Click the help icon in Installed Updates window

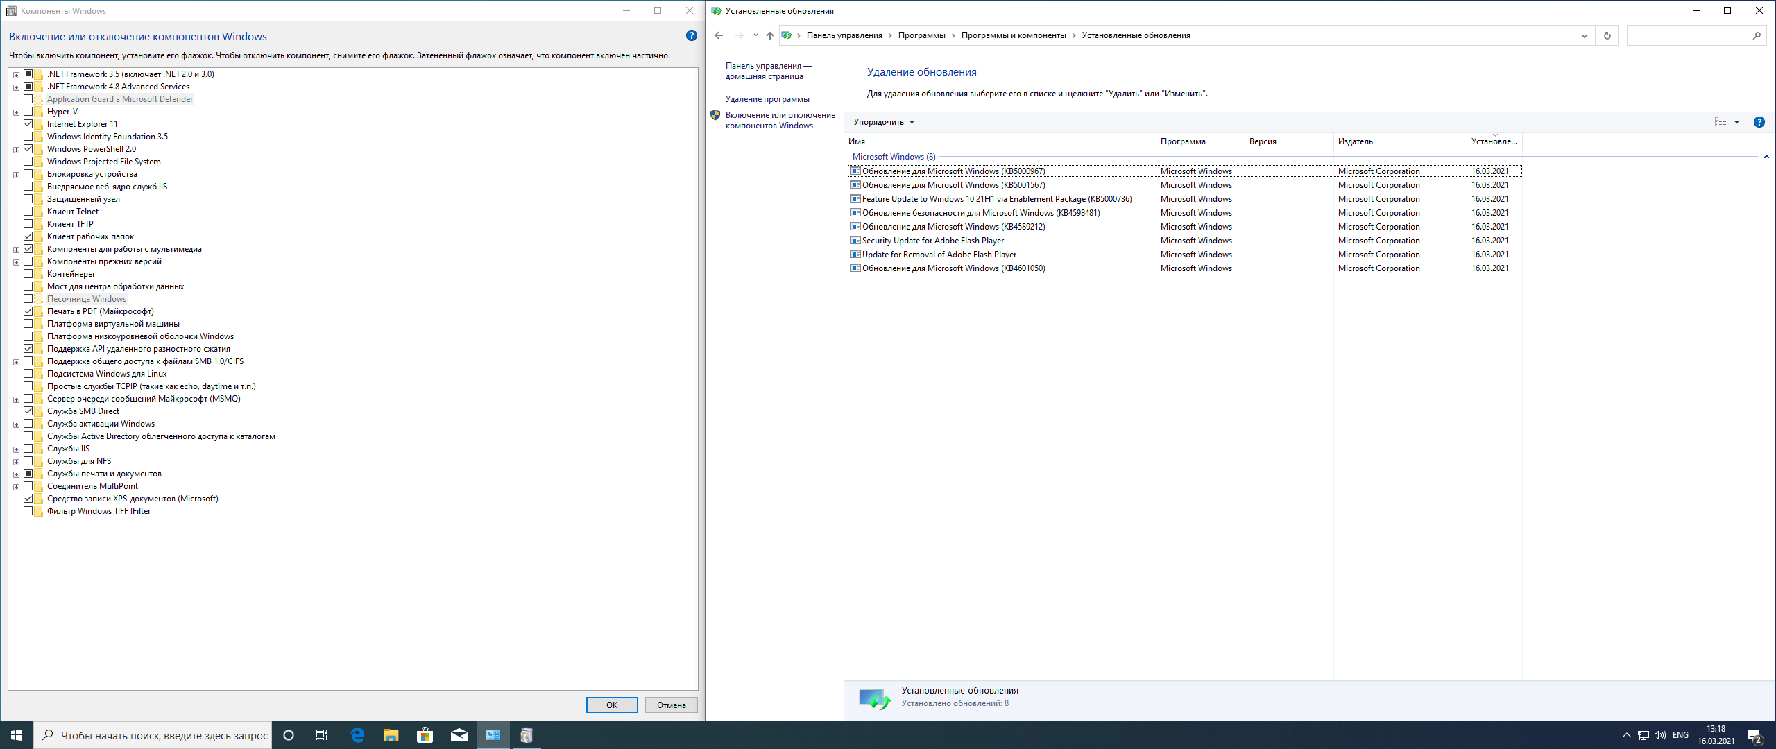click(1759, 122)
